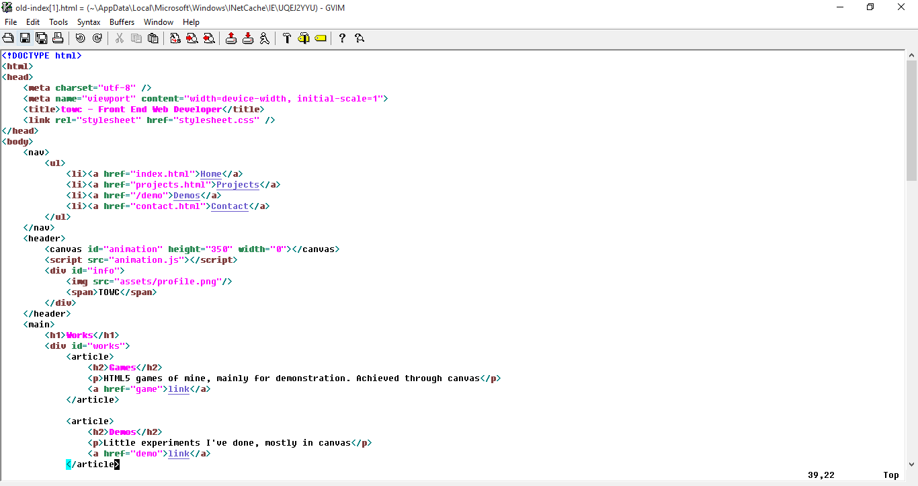Image resolution: width=918 pixels, height=486 pixels.
Task: Click "assets/profile.png" image source
Action: point(168,281)
